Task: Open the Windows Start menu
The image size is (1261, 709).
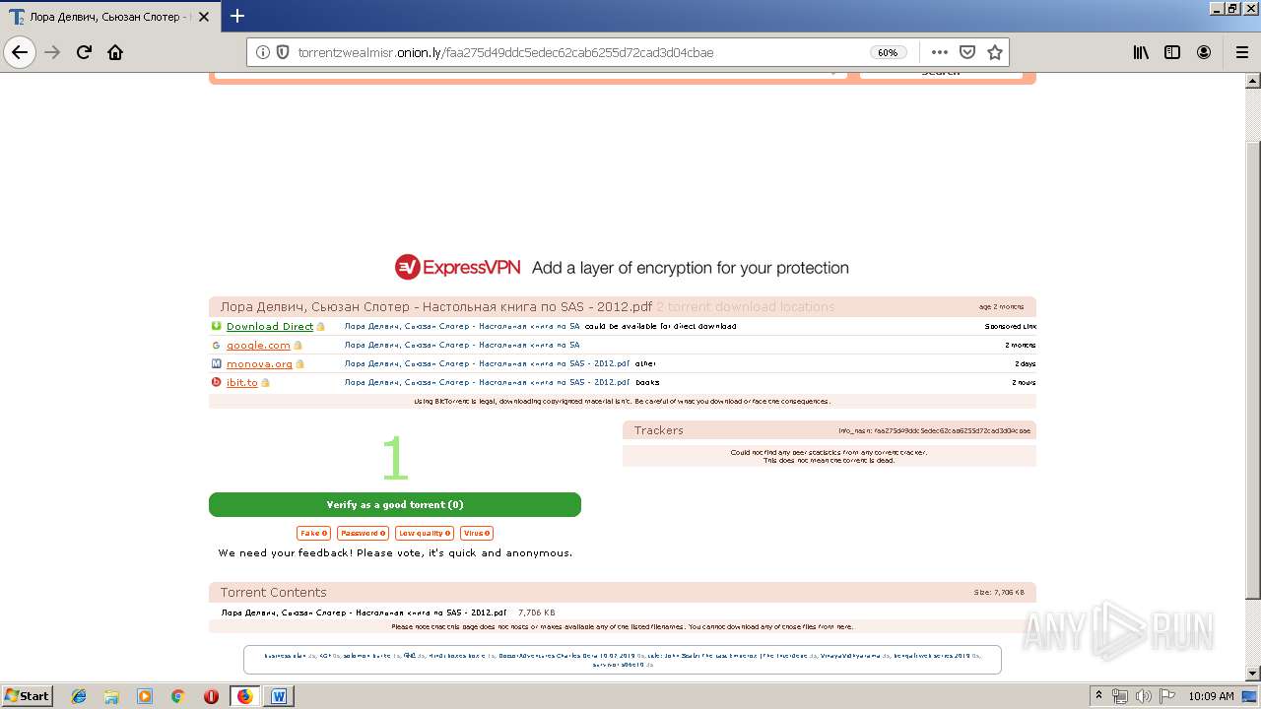Action: (28, 696)
